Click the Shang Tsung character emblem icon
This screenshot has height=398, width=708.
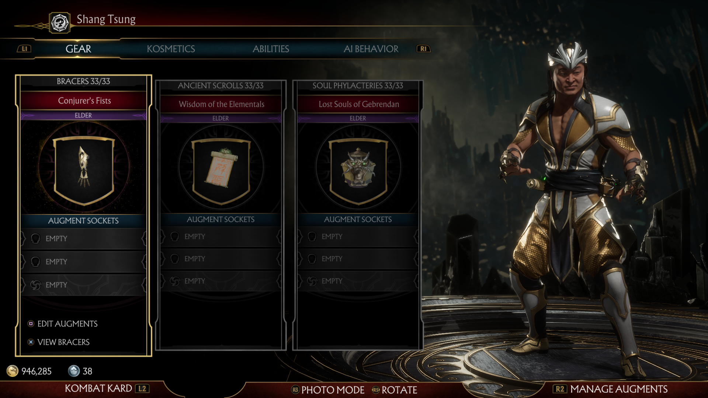[x=59, y=23]
